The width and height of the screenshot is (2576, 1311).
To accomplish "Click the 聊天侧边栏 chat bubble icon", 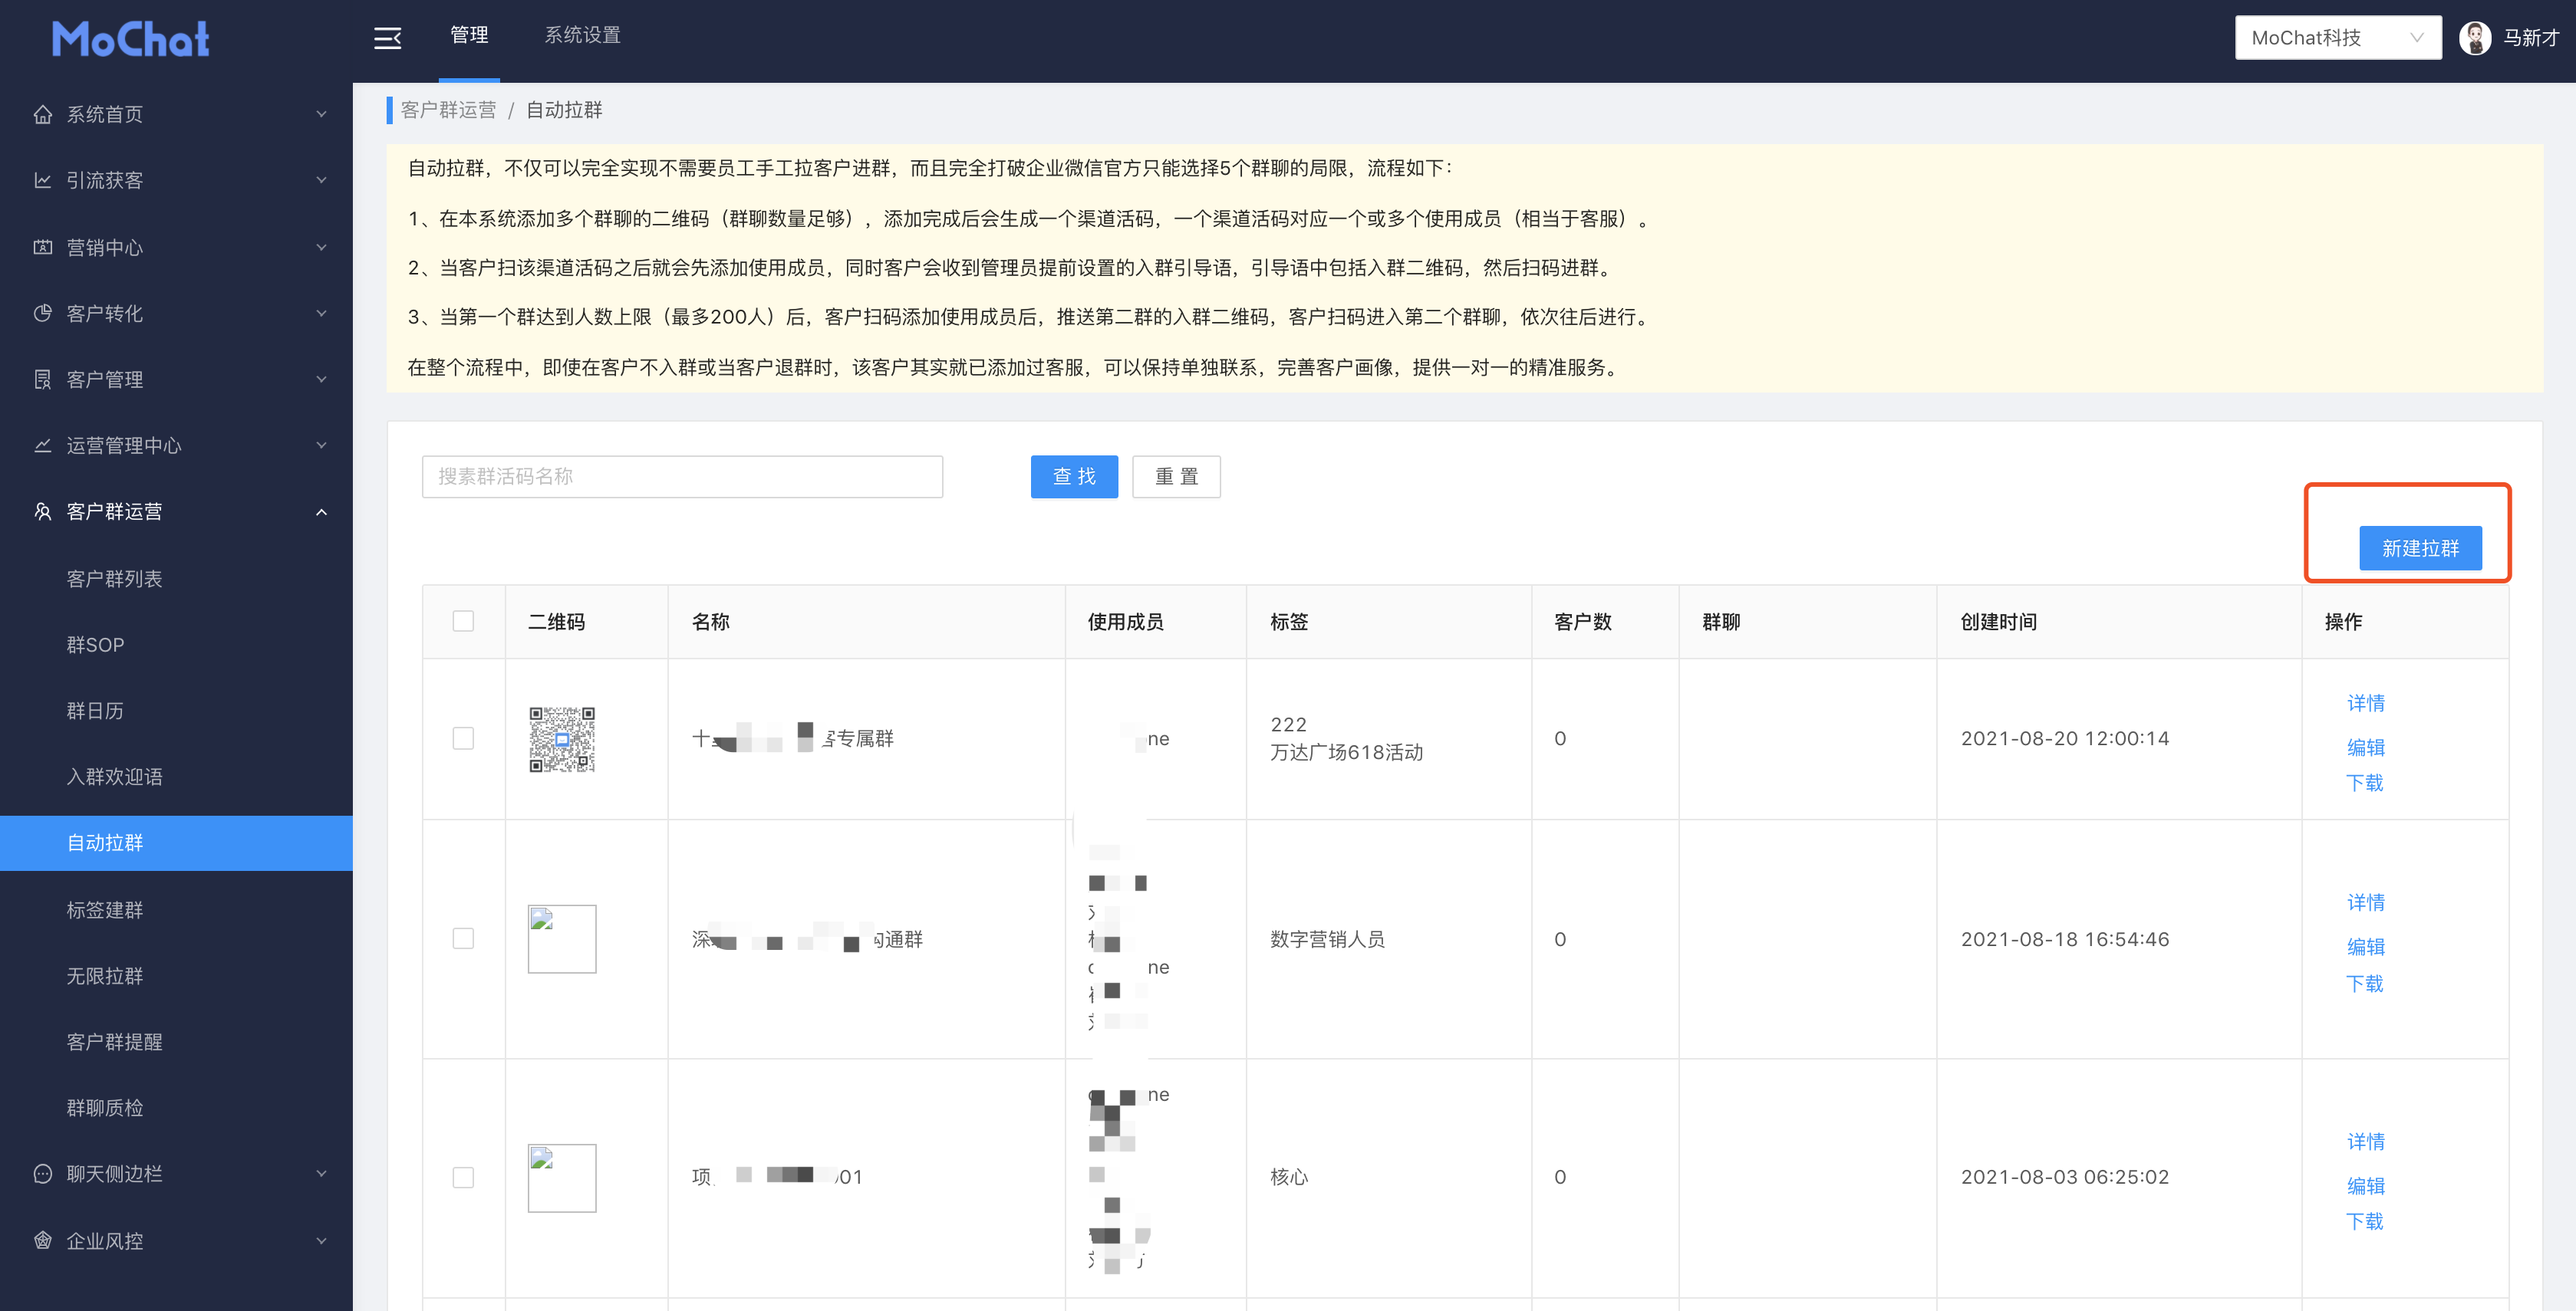I will click(42, 1173).
